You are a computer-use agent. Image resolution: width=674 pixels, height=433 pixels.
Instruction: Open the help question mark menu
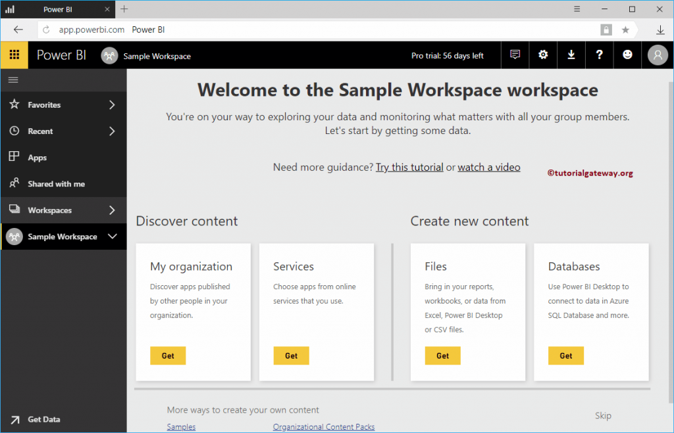point(599,55)
